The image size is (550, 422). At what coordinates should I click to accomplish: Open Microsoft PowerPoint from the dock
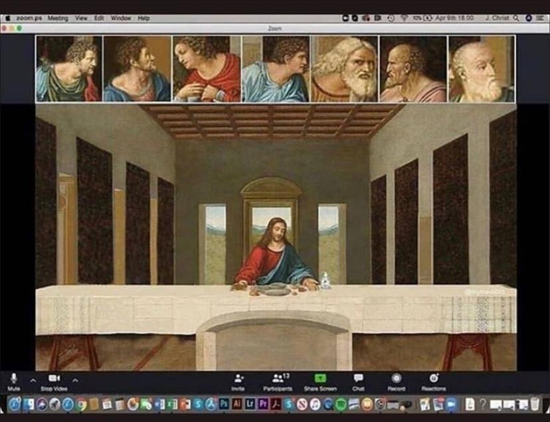(185, 405)
